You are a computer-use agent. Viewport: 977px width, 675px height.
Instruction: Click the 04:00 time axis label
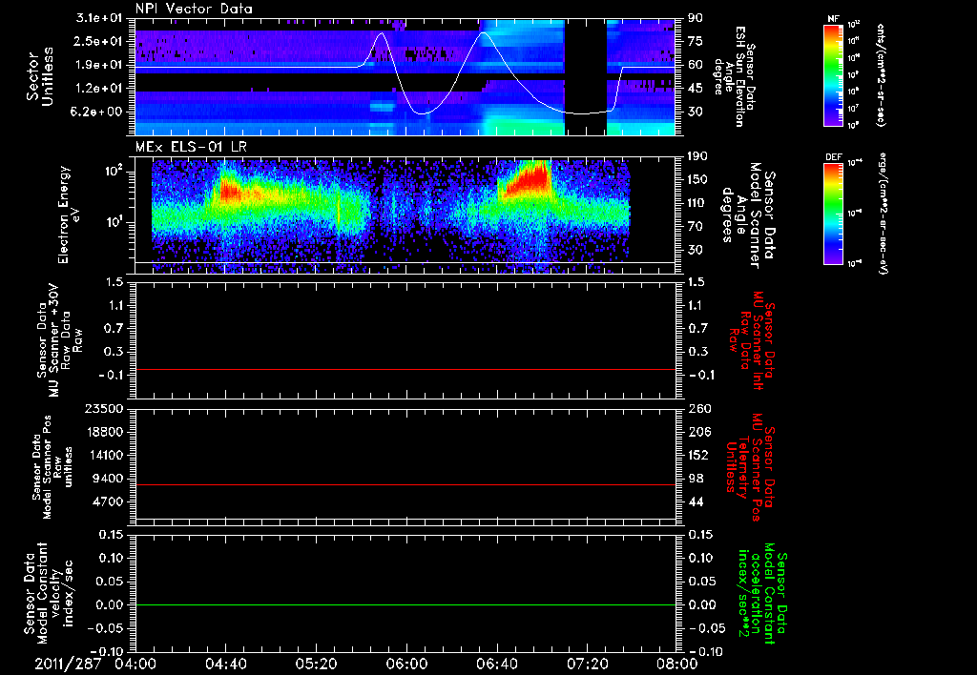coord(135,664)
